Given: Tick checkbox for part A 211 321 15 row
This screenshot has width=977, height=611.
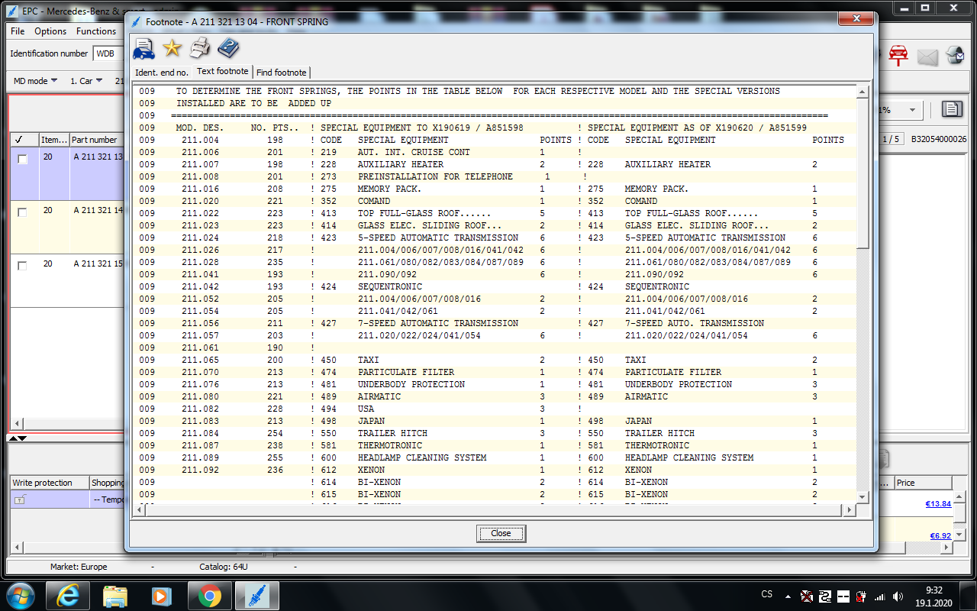Looking at the screenshot, I should coord(22,266).
